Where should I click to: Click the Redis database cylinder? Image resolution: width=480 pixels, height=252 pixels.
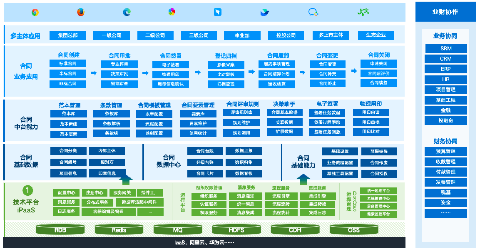(119, 230)
